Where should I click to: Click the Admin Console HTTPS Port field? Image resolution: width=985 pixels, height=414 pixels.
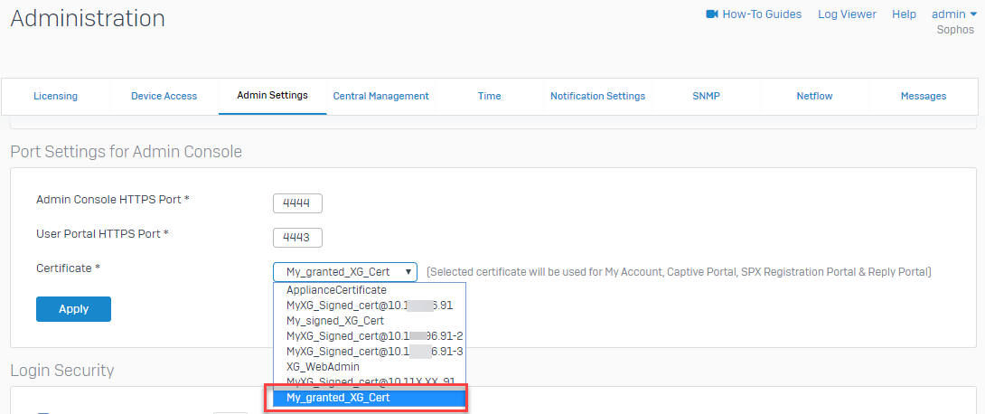click(x=297, y=203)
